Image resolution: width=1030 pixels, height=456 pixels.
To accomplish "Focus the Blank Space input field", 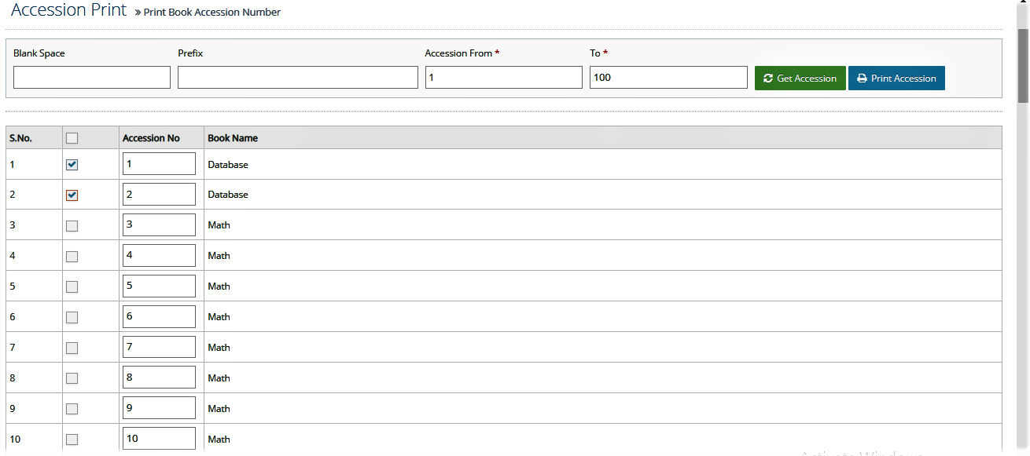I will [92, 77].
